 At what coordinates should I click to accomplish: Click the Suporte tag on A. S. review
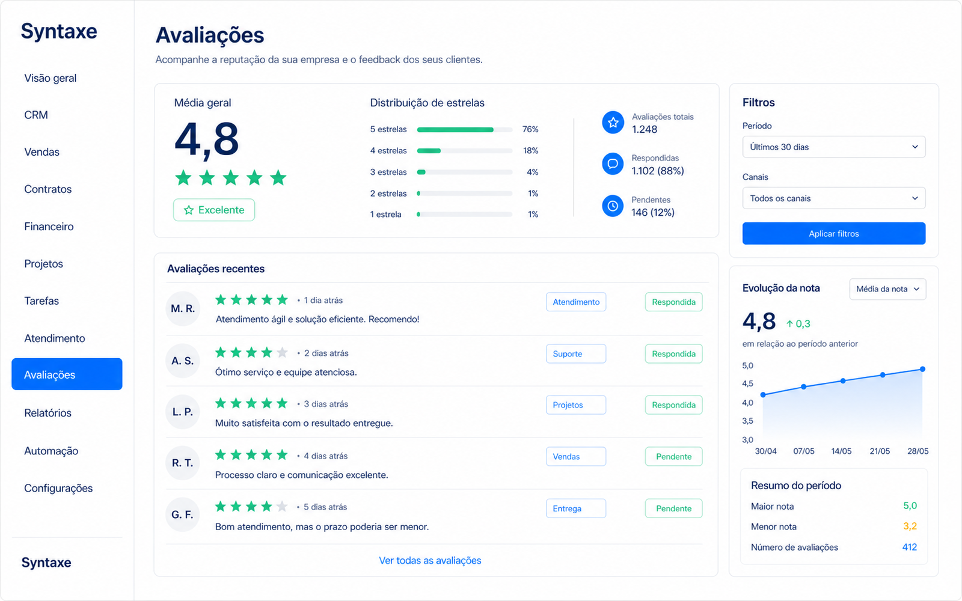point(576,354)
